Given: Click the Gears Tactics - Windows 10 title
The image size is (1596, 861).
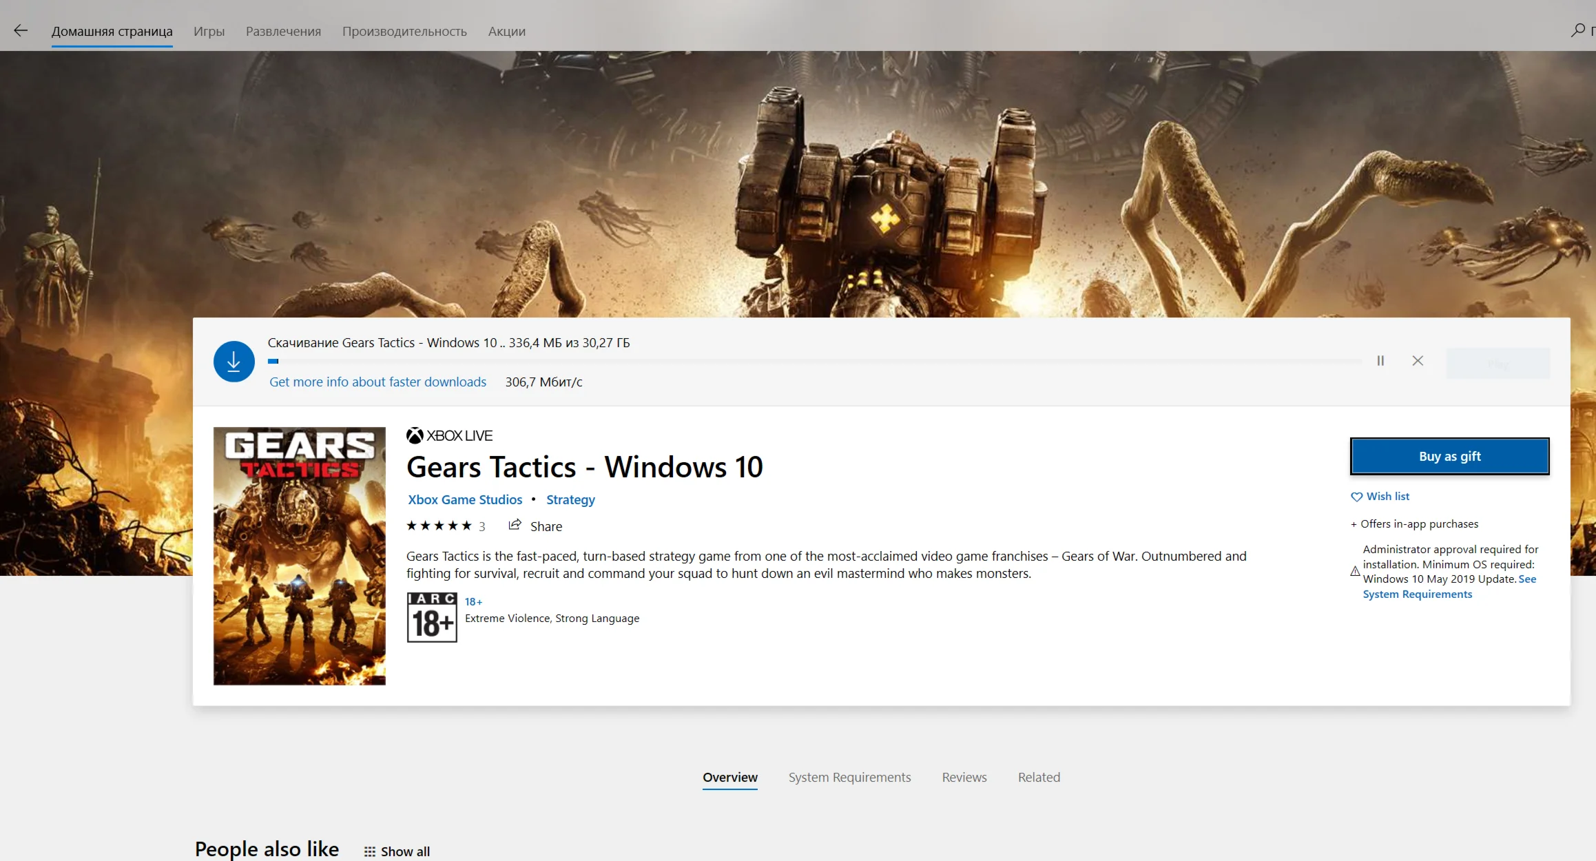Looking at the screenshot, I should coord(585,467).
